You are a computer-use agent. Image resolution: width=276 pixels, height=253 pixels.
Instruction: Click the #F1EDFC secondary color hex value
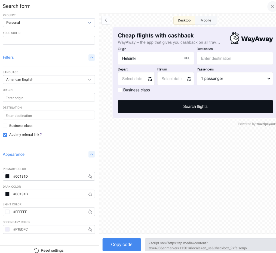coord(20,229)
